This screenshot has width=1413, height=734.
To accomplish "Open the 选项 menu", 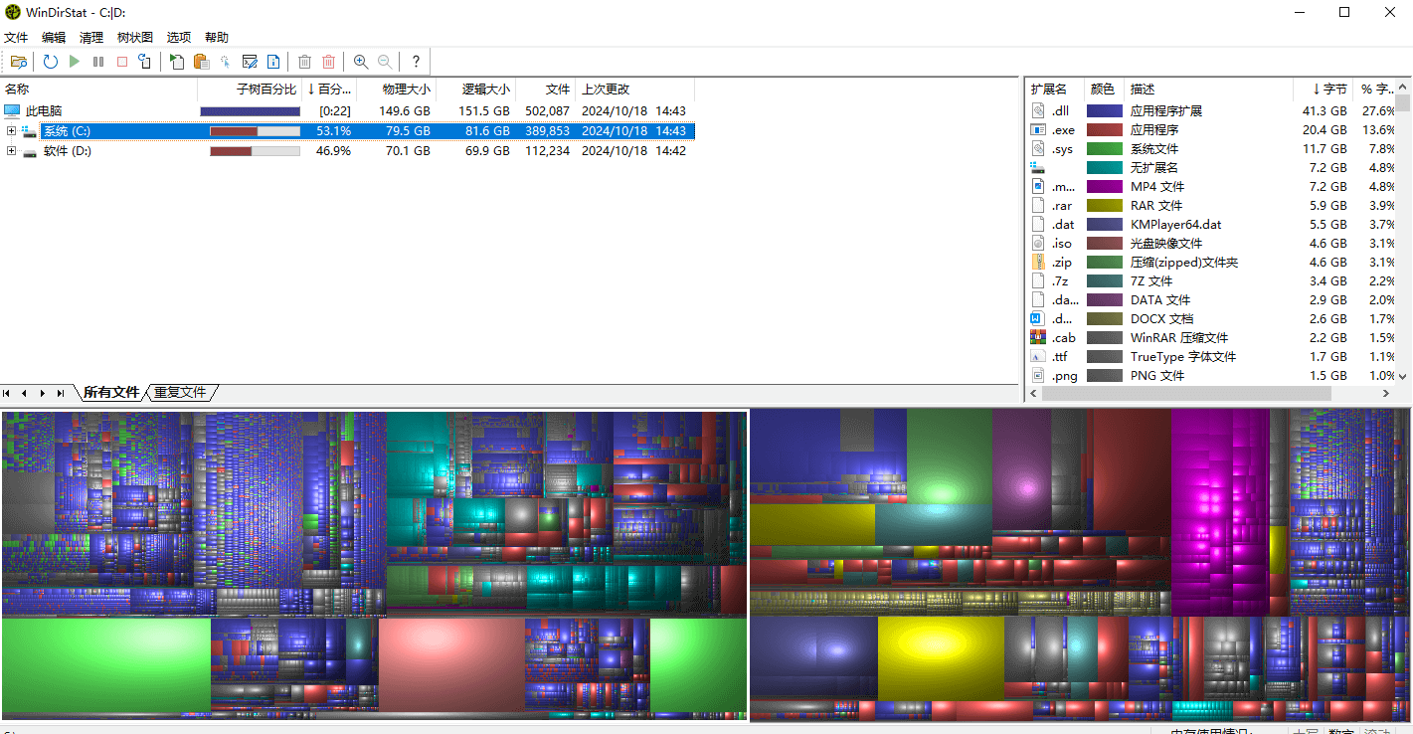I will coord(178,37).
